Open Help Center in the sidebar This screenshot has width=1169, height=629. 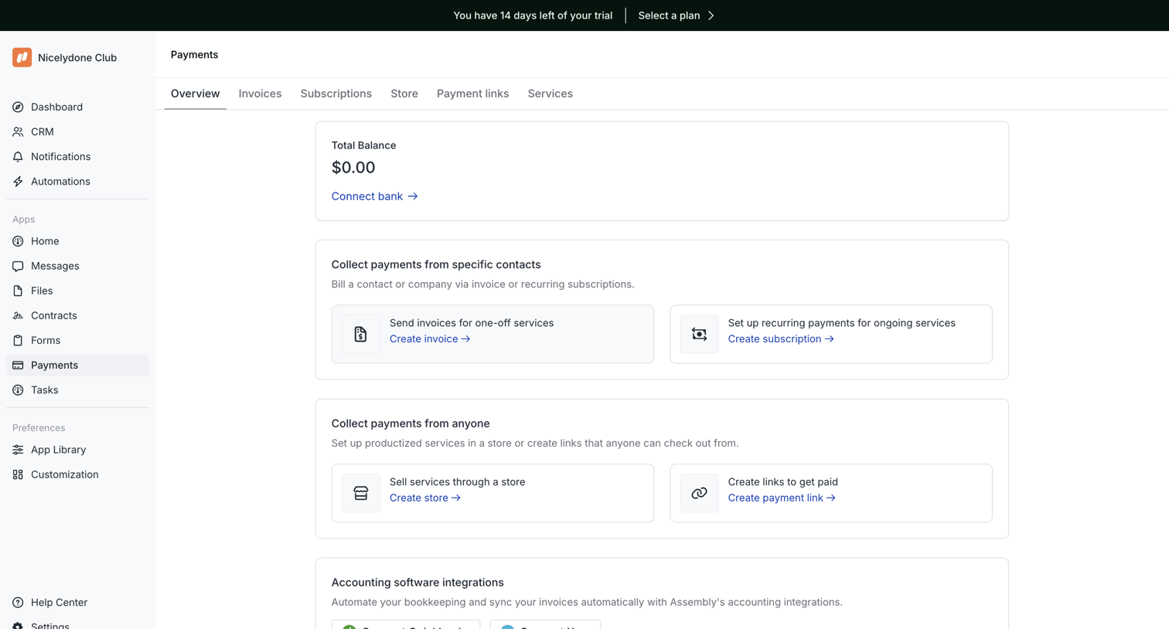(77, 603)
